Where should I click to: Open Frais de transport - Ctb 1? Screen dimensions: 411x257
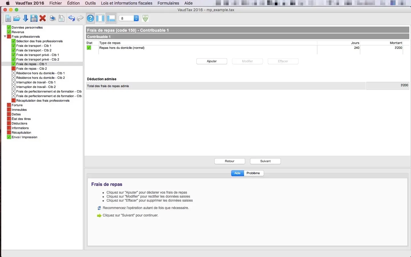(34, 46)
